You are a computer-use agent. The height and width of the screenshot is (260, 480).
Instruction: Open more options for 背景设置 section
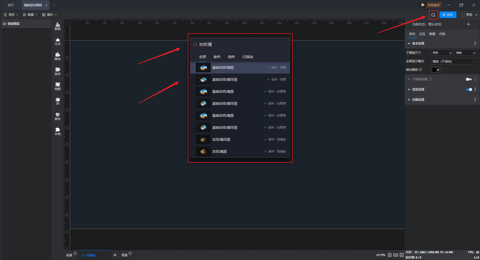(x=475, y=89)
